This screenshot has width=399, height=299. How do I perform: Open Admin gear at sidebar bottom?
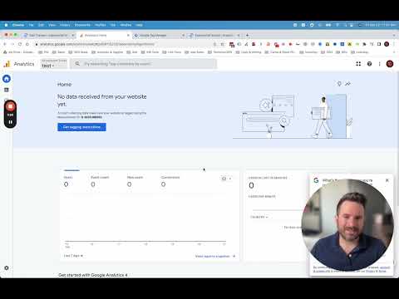pos(7,268)
